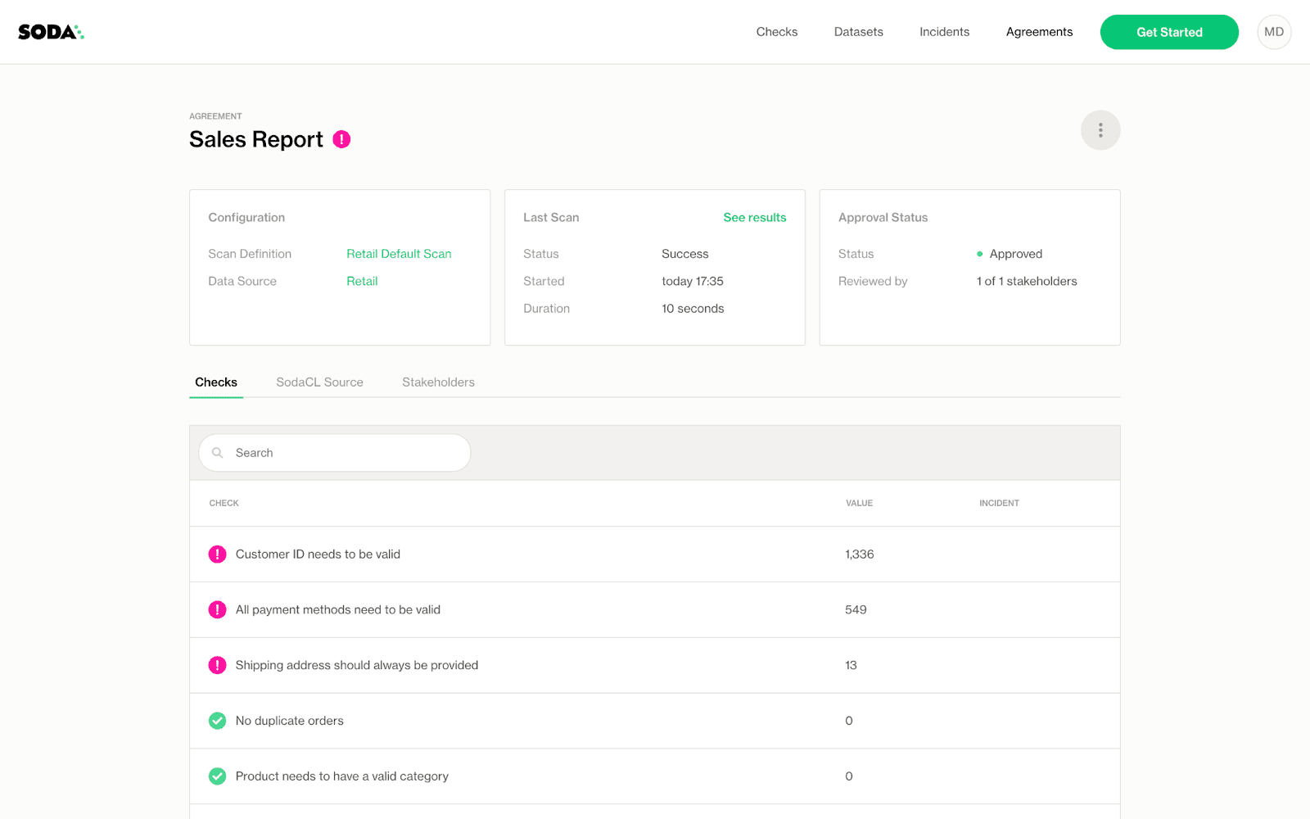Open 'No duplicate orders' check

click(x=290, y=721)
